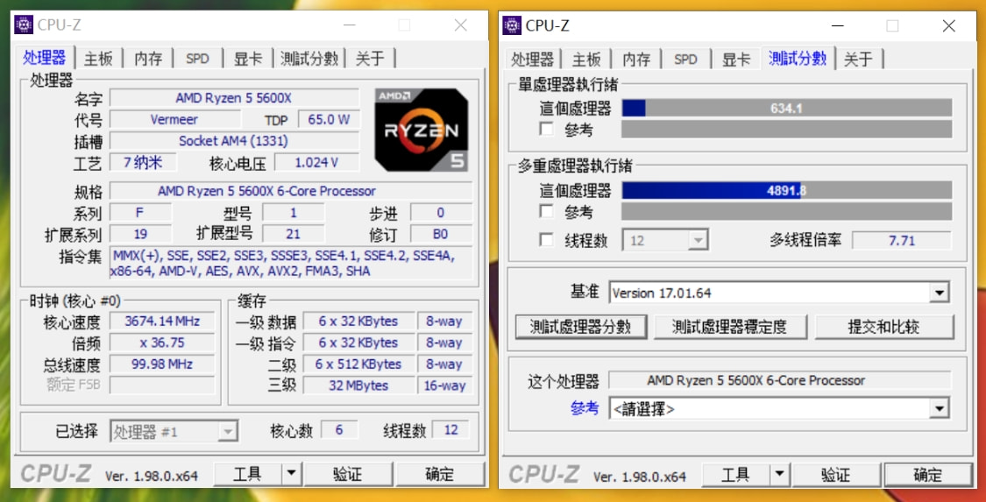Click 线程数 value 12 in left window
The image size is (986, 502).
pos(450,430)
